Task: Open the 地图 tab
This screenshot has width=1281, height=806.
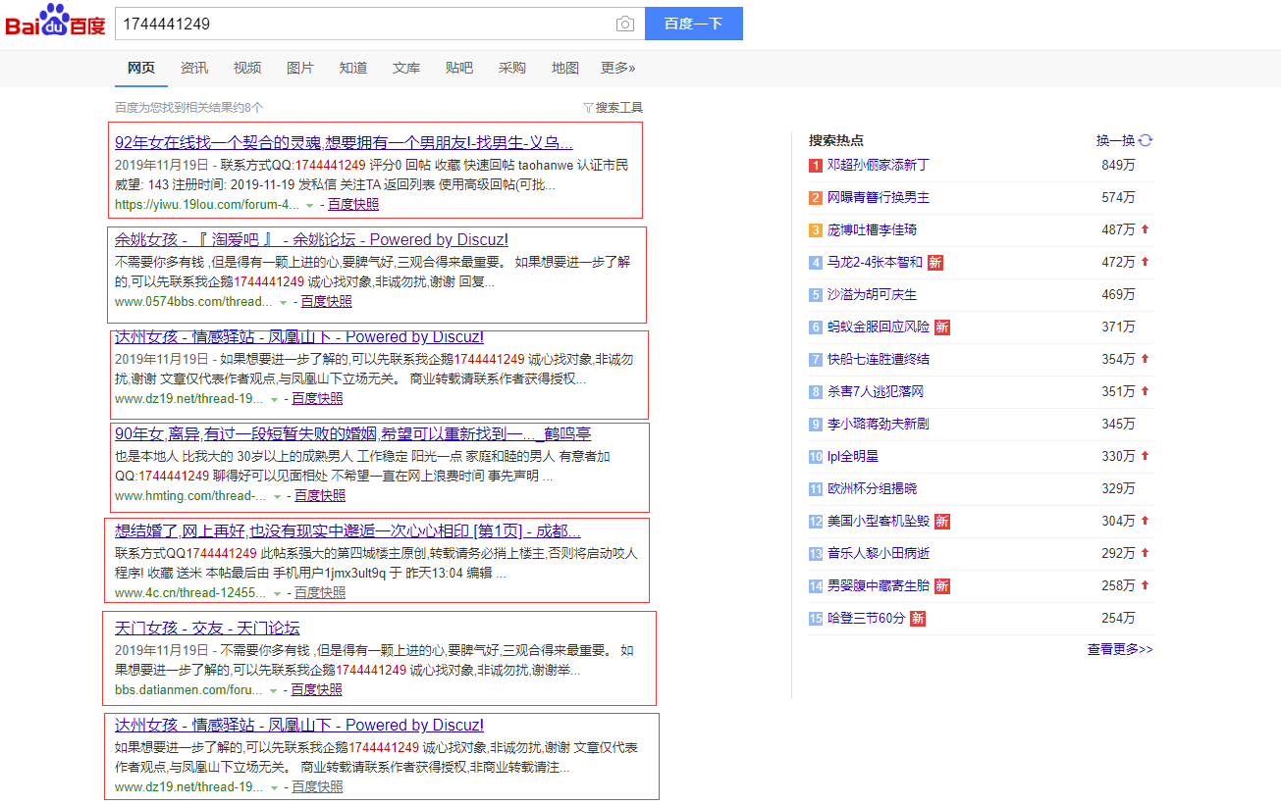Action: (x=565, y=68)
